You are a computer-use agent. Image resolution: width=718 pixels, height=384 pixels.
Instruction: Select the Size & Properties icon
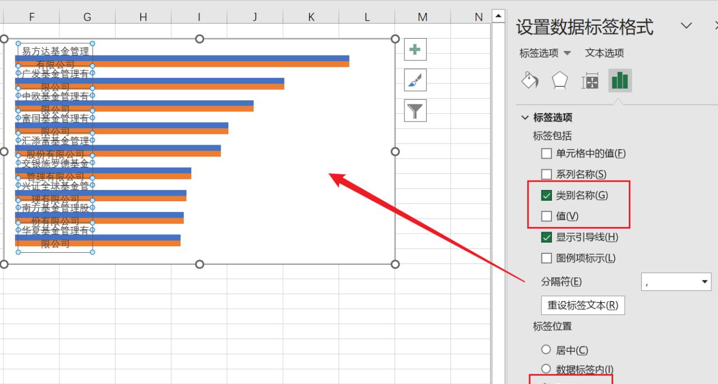(590, 81)
